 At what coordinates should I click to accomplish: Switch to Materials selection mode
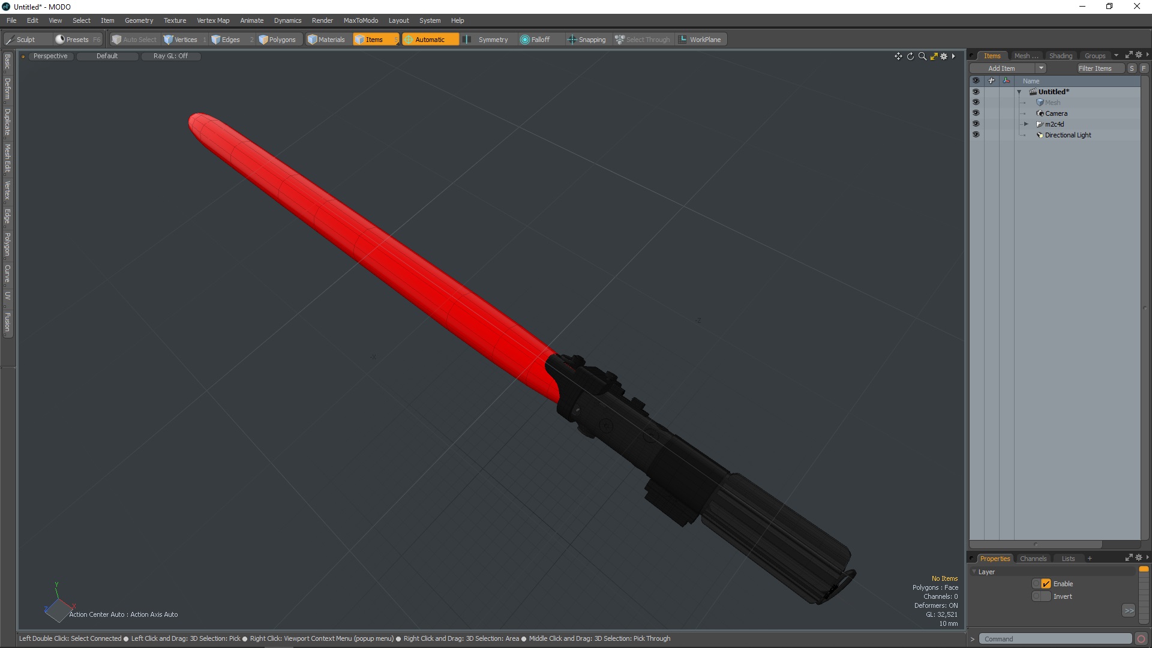tap(328, 40)
